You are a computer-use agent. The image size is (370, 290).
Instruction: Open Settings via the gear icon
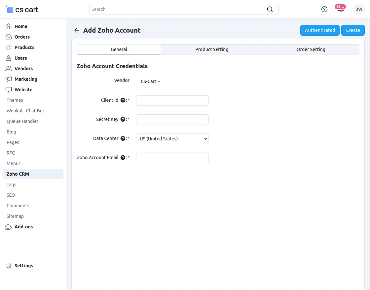pyautogui.click(x=8, y=266)
